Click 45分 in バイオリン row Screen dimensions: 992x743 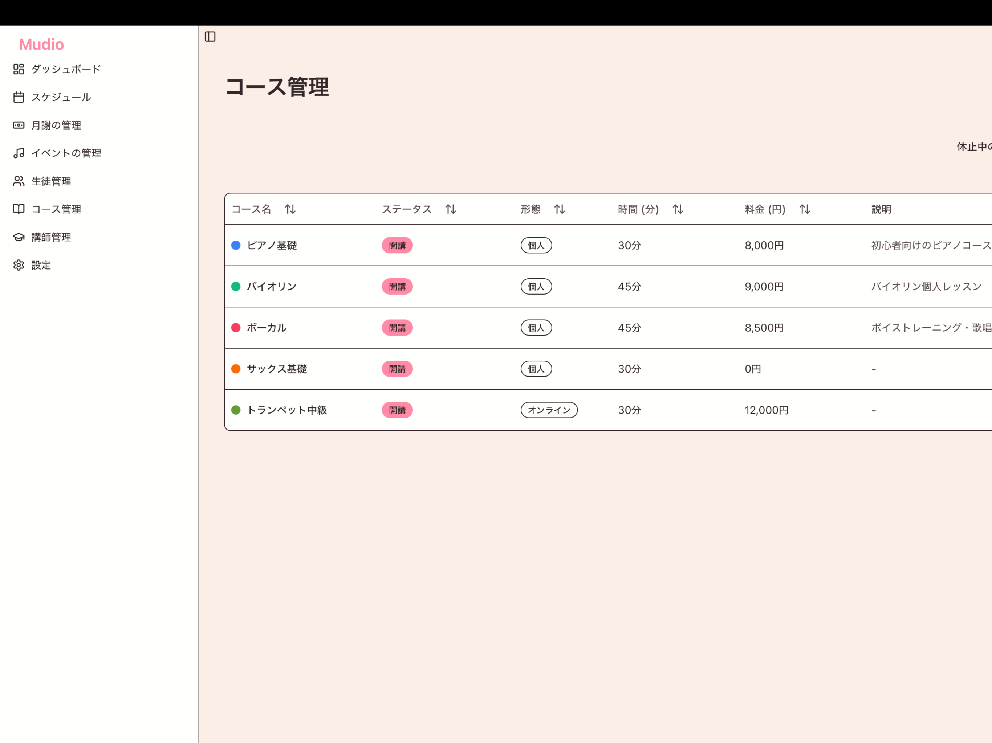coord(630,286)
